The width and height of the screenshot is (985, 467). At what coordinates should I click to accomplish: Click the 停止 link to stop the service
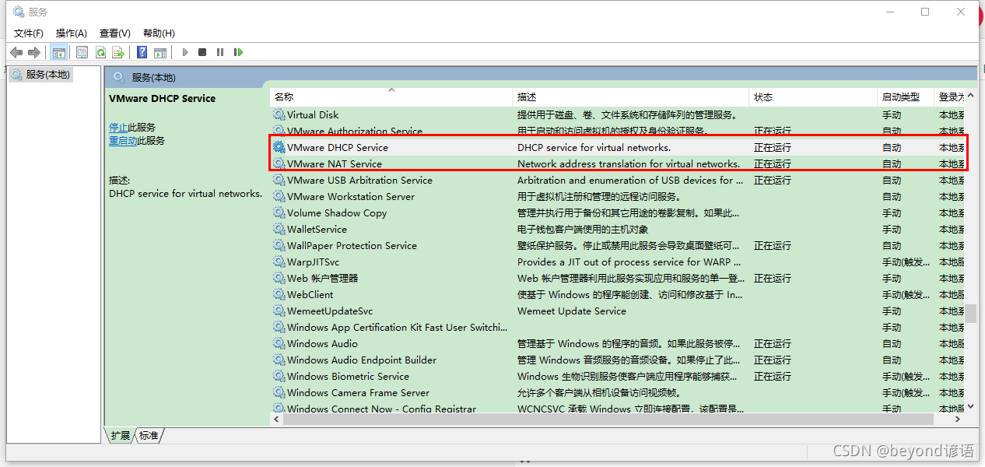click(118, 127)
